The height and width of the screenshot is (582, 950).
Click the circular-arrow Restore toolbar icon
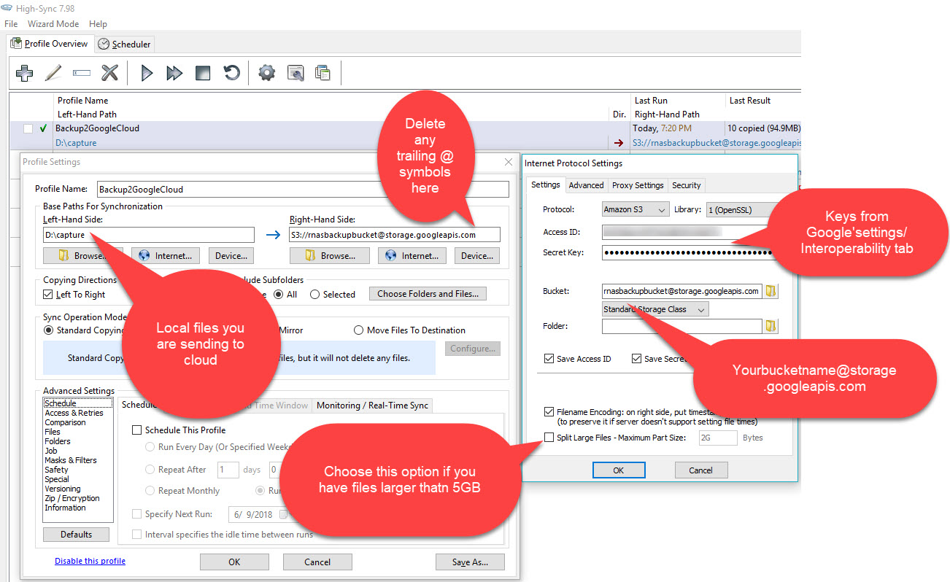(x=231, y=73)
